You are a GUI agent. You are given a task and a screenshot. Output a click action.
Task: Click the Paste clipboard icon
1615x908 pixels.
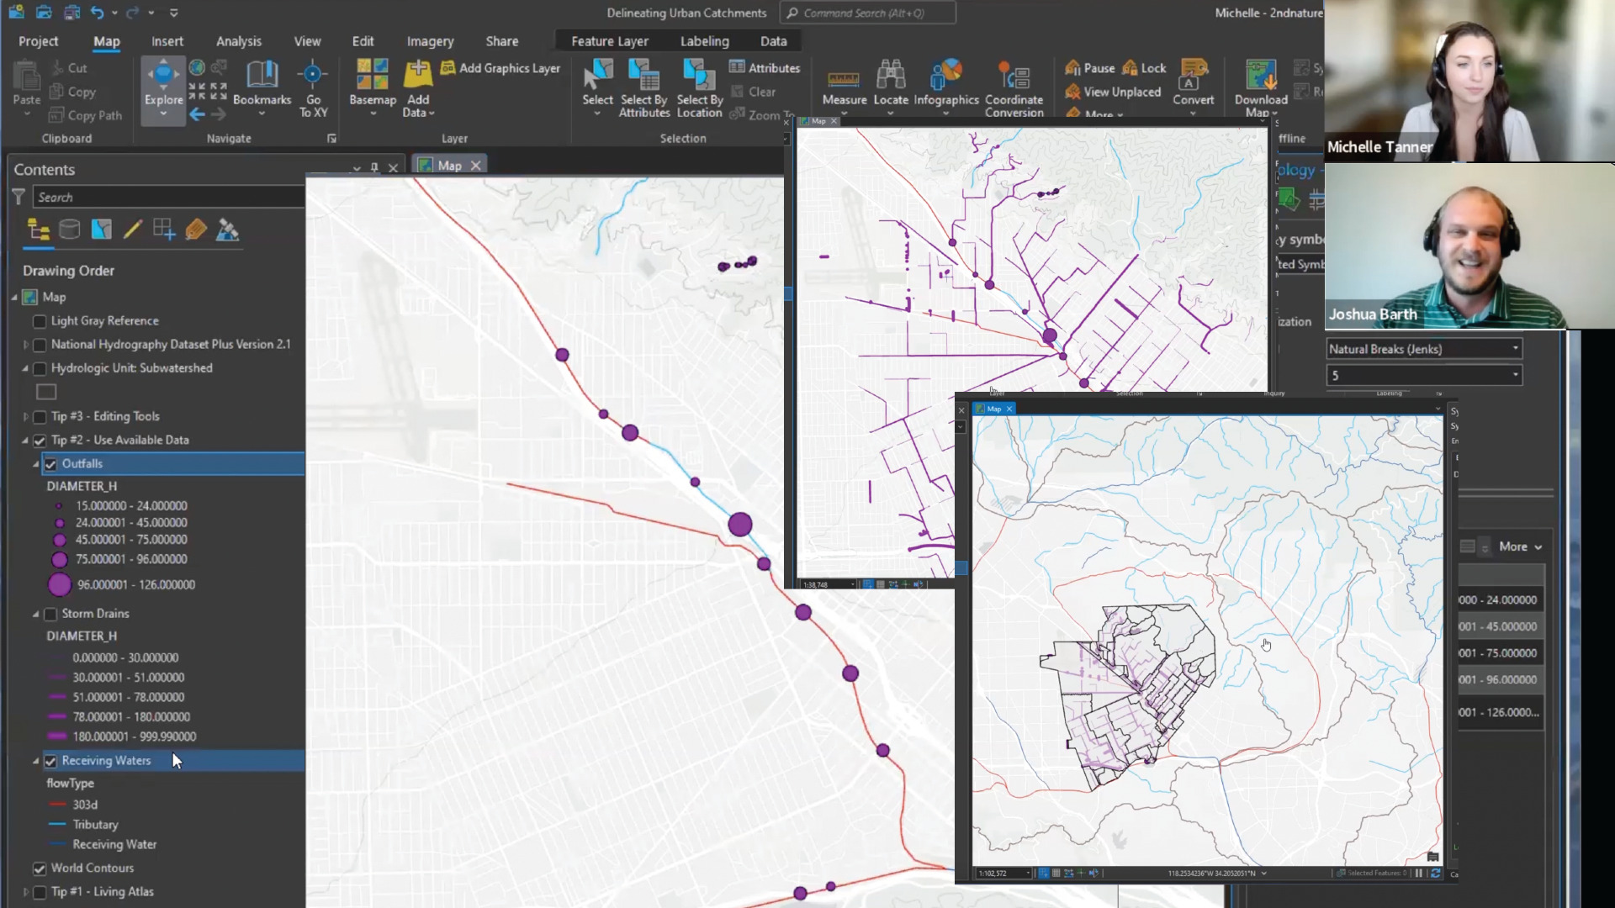27,77
